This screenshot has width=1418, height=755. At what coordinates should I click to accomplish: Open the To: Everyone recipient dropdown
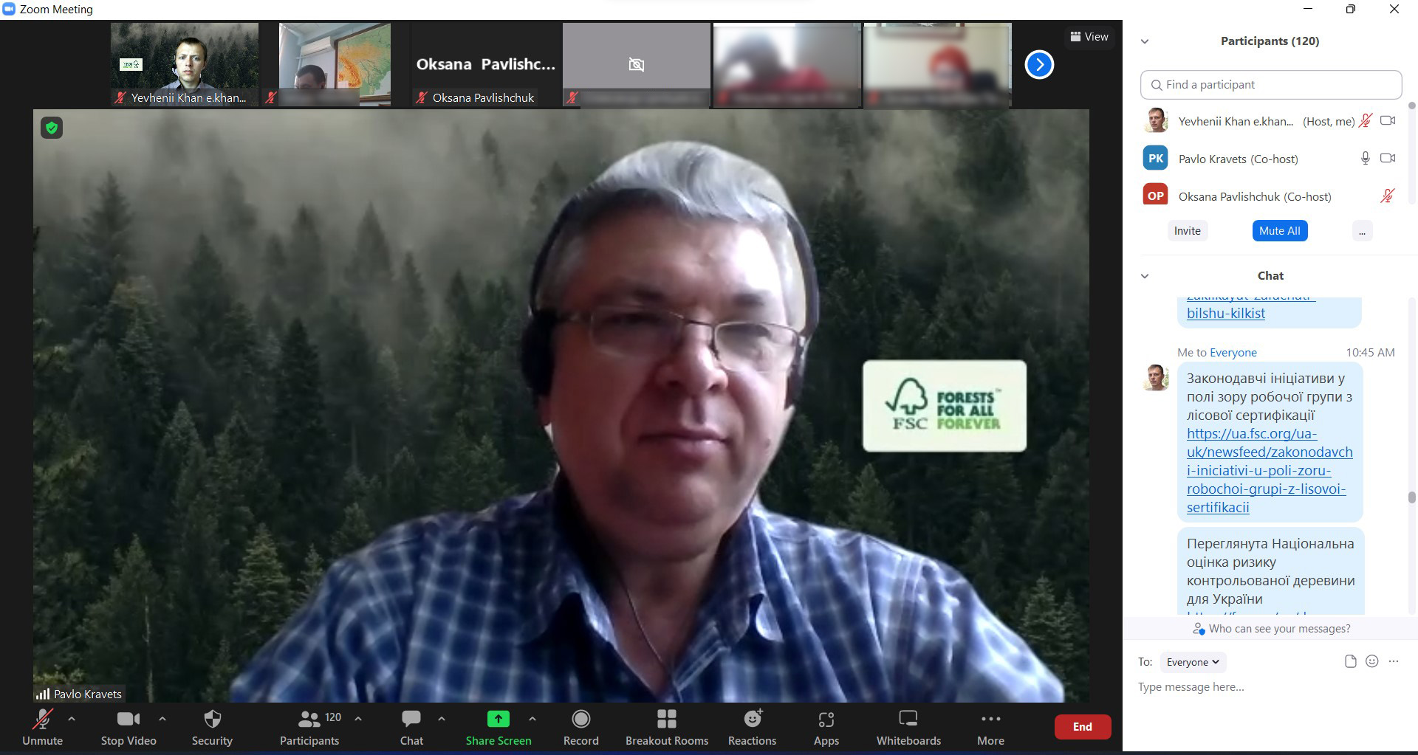(x=1193, y=662)
